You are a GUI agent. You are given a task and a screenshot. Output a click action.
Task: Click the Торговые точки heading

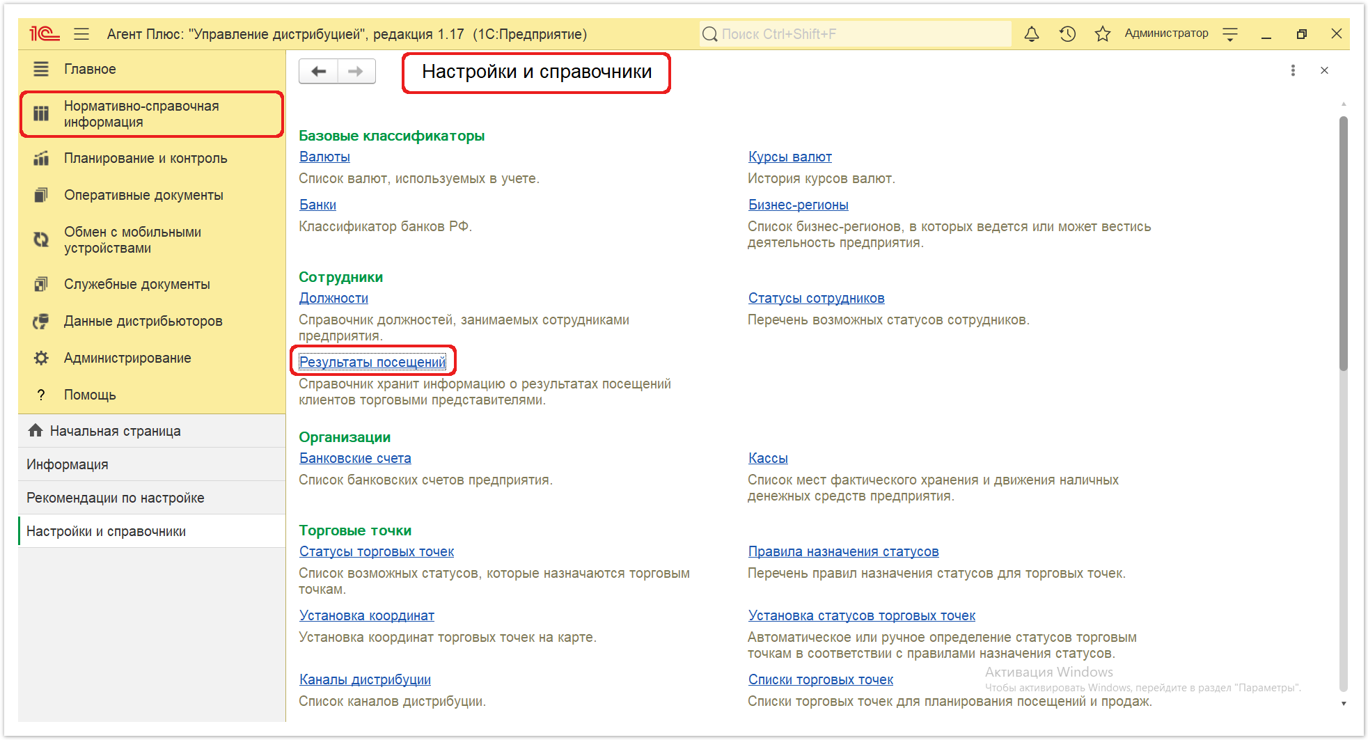point(355,530)
